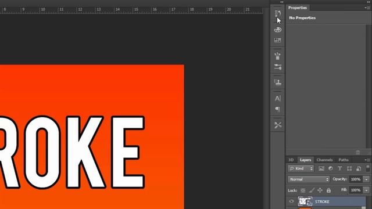Click the Fill 100% value field
The image size is (372, 209).
coord(356,190)
